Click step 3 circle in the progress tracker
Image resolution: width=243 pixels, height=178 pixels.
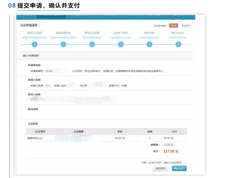[92, 44]
